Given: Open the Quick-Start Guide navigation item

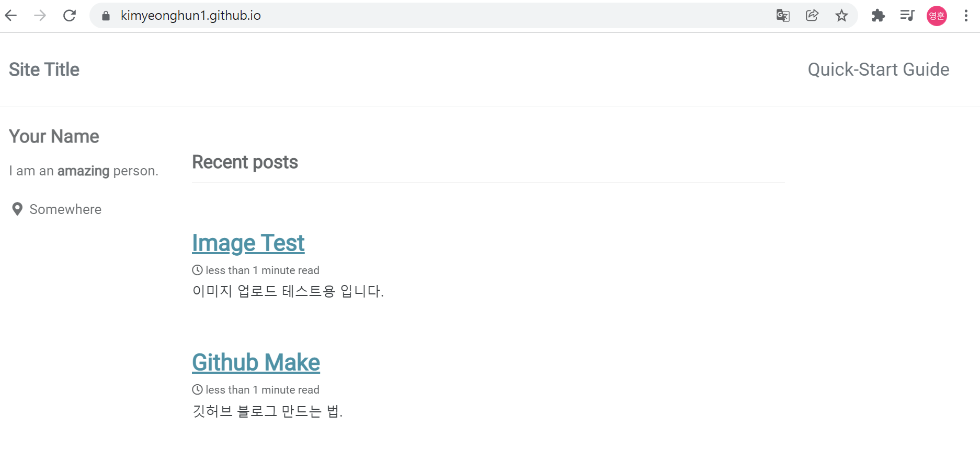Looking at the screenshot, I should (x=878, y=69).
